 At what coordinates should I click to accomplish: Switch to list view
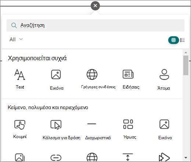(183, 40)
